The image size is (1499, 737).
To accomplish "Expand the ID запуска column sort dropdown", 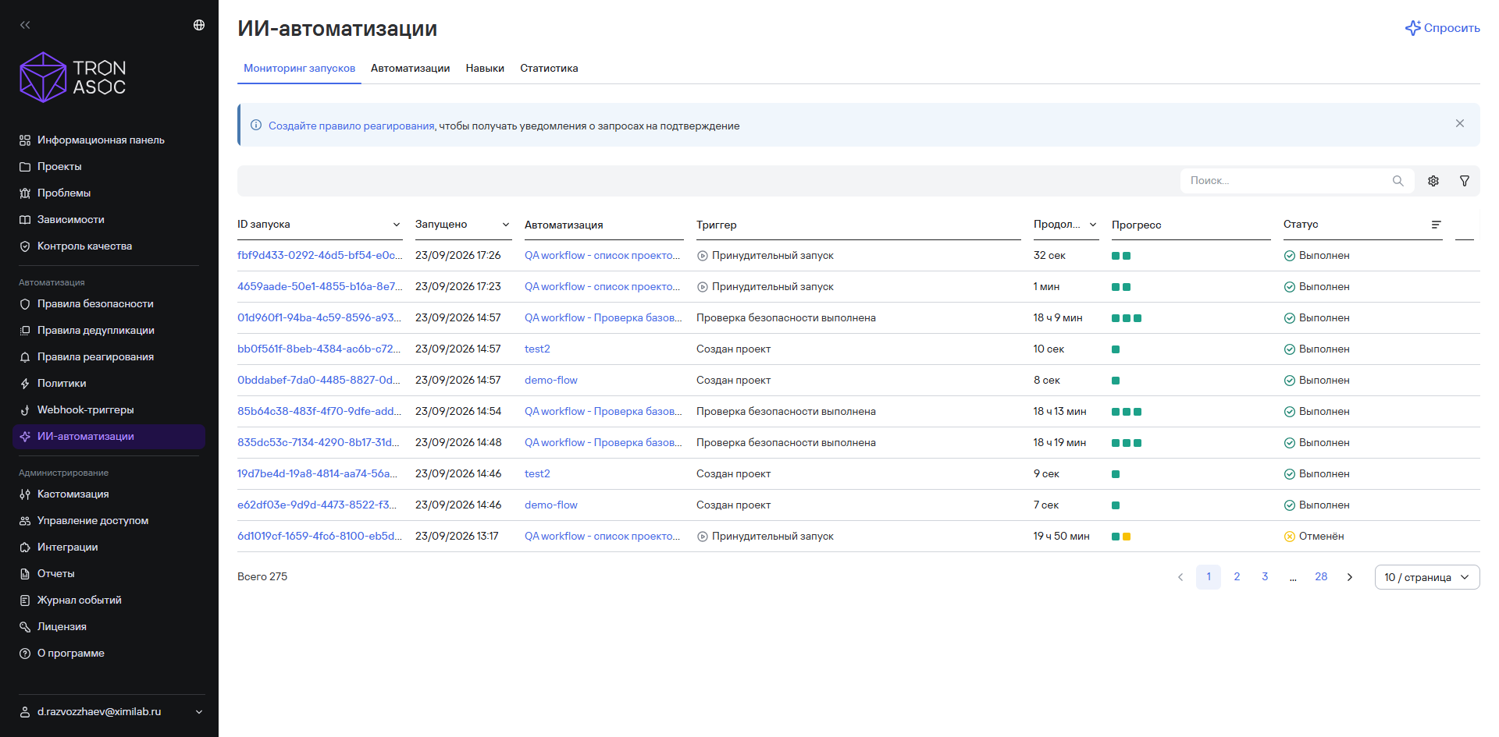I will pos(397,225).
